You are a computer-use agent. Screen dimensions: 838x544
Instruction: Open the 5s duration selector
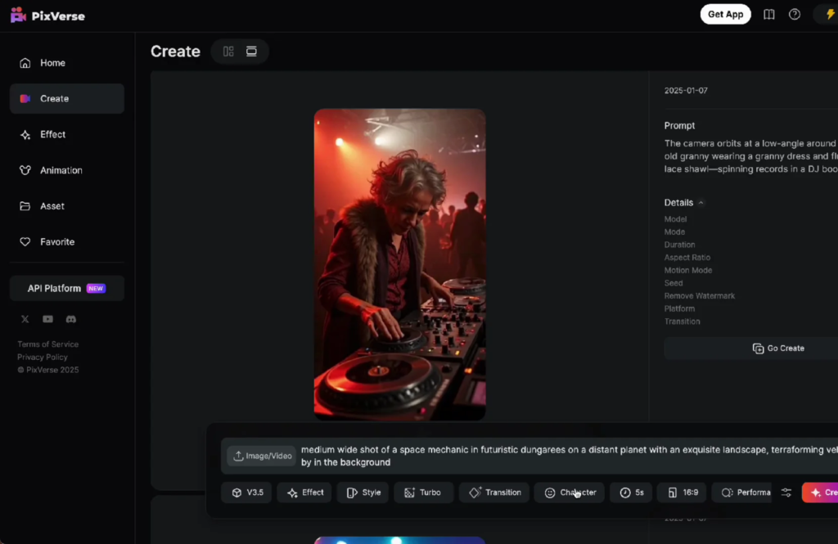pos(631,492)
